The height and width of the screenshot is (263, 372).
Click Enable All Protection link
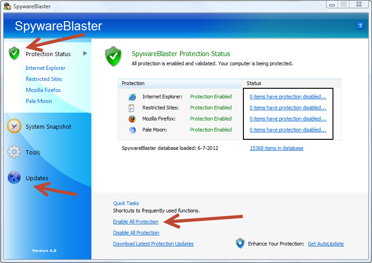coord(135,222)
